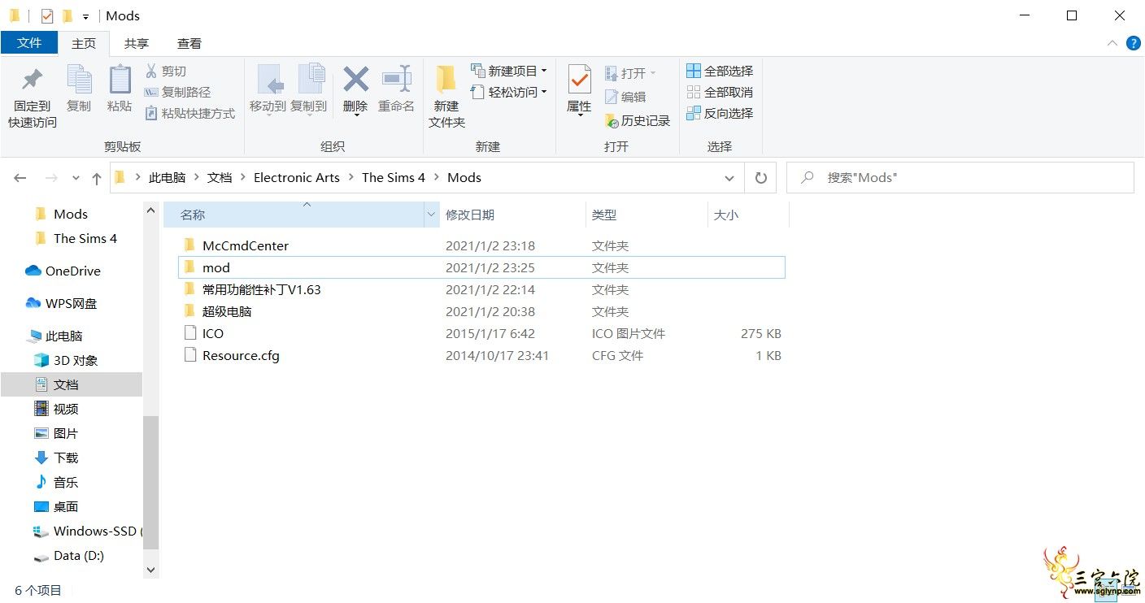Collapse the ribbon with the chevron
The height and width of the screenshot is (603, 1145).
pyautogui.click(x=1112, y=43)
